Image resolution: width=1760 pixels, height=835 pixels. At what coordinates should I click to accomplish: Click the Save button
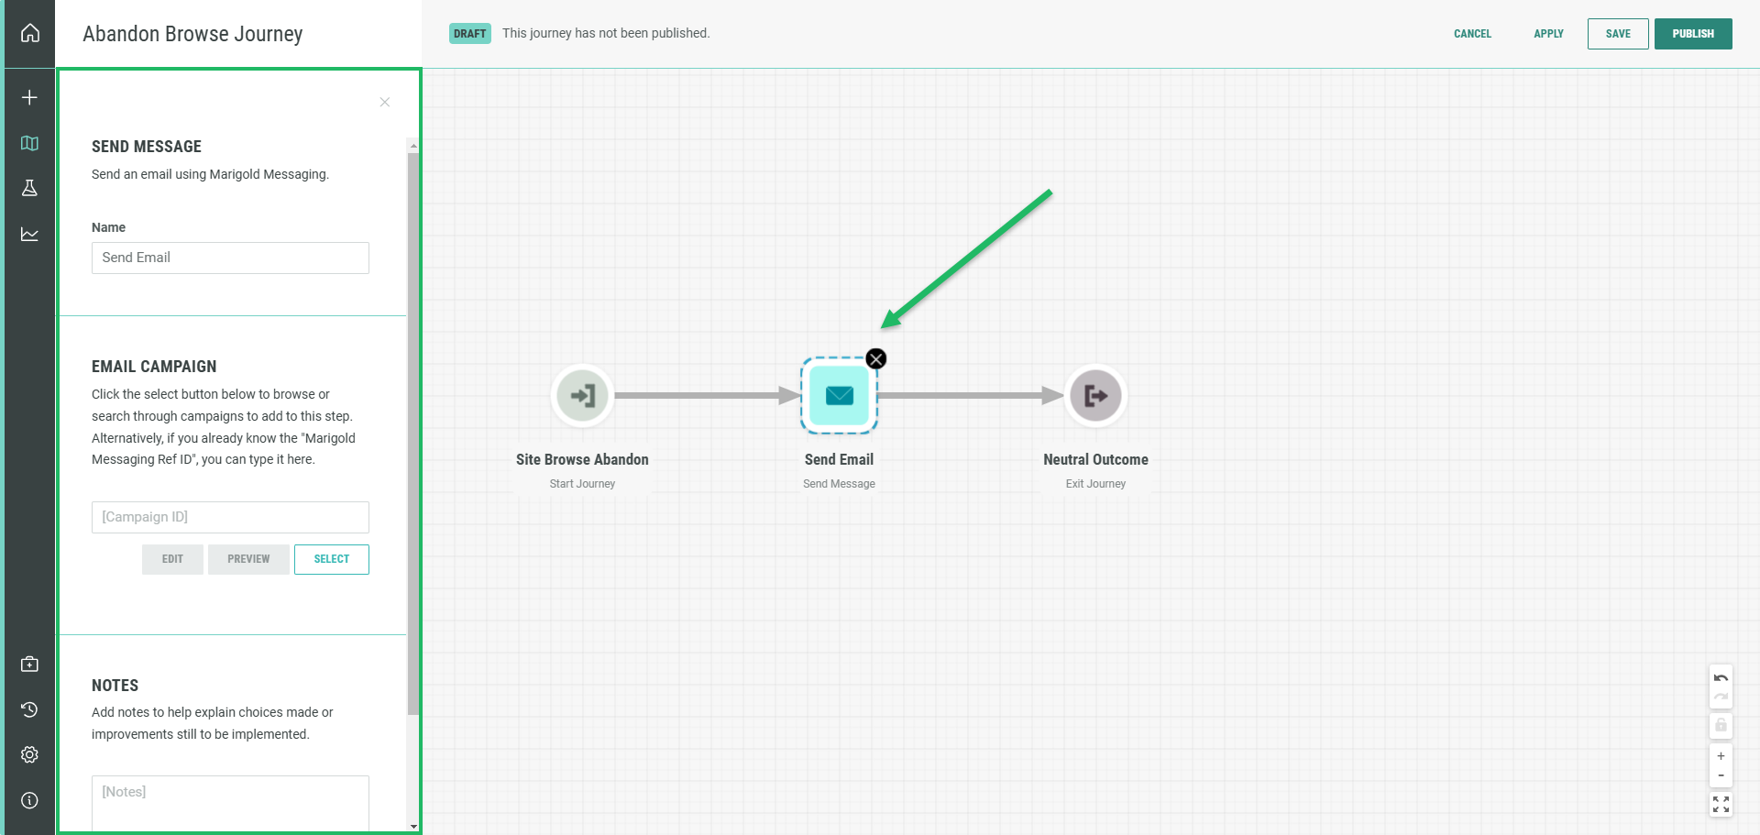tap(1617, 34)
